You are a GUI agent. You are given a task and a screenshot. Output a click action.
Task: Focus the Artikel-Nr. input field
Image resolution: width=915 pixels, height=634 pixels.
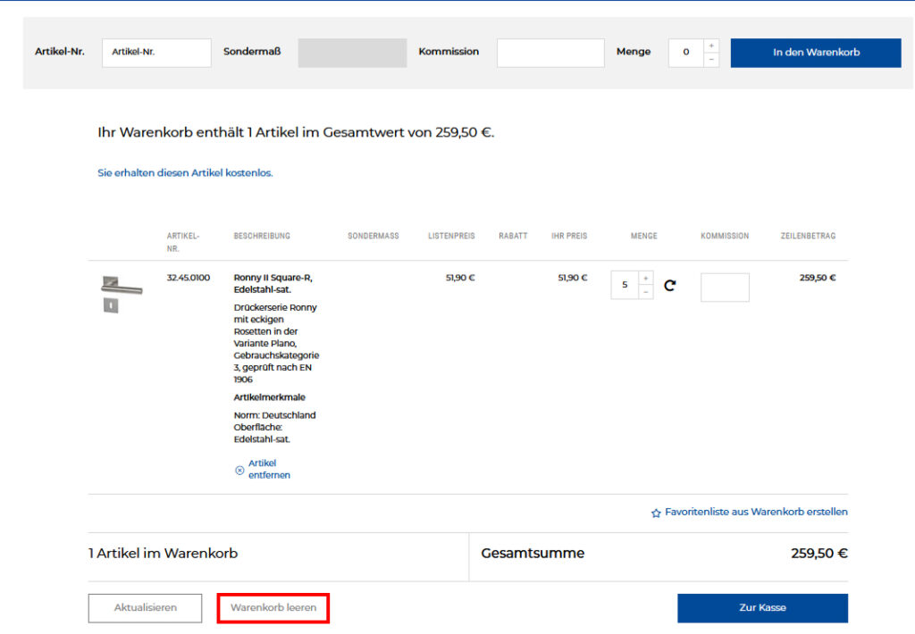[x=156, y=53]
